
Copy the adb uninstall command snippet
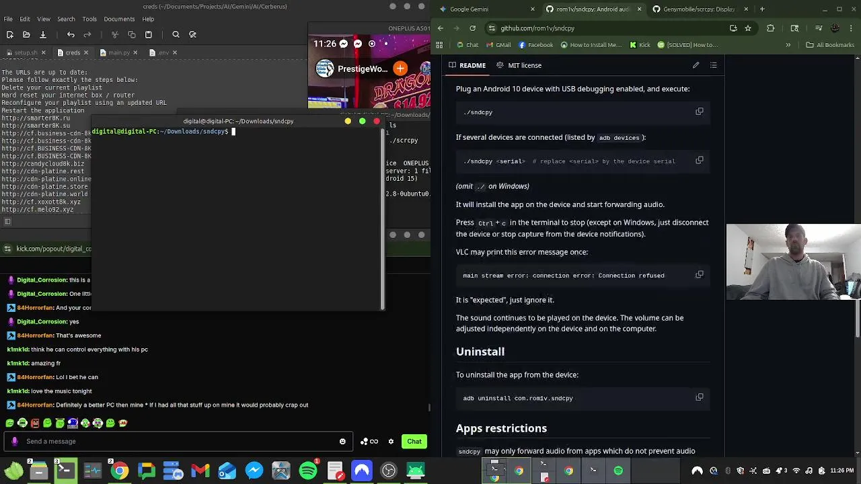700,397
